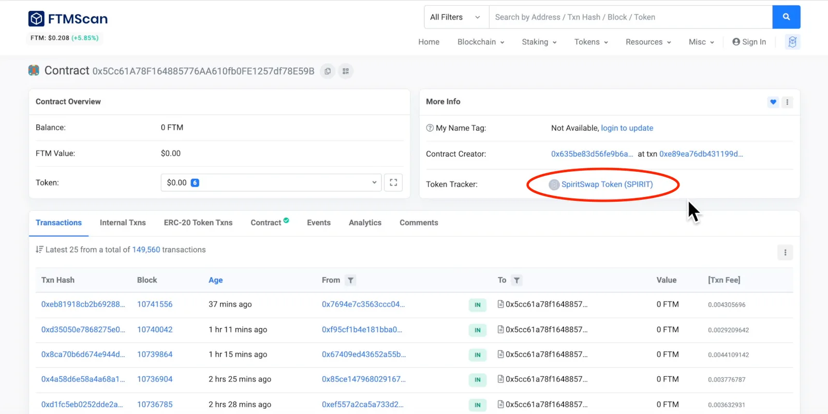This screenshot has height=414, width=828.
Task: Open txn hash 0xd35050e7868275e0
Action: (83, 329)
